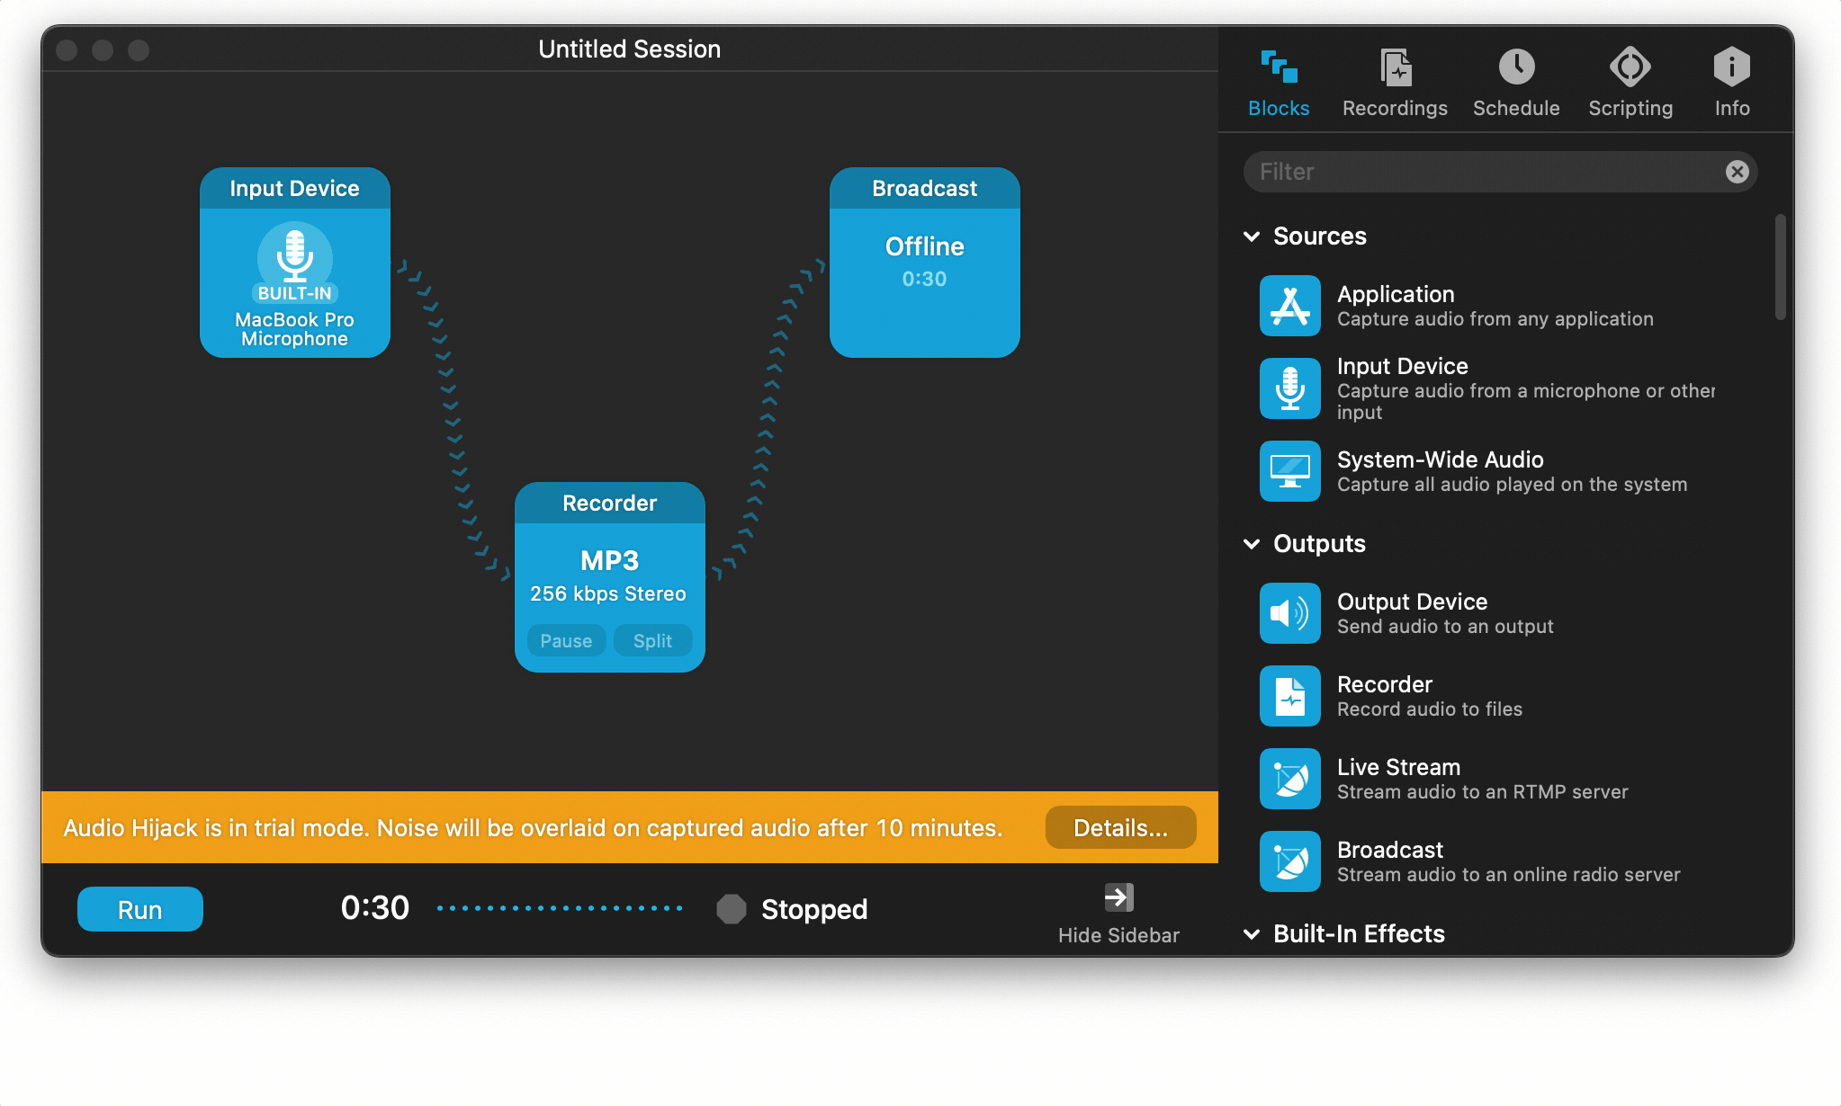Click the Stopped status text
Image resolution: width=1841 pixels, height=1106 pixels.
click(814, 909)
